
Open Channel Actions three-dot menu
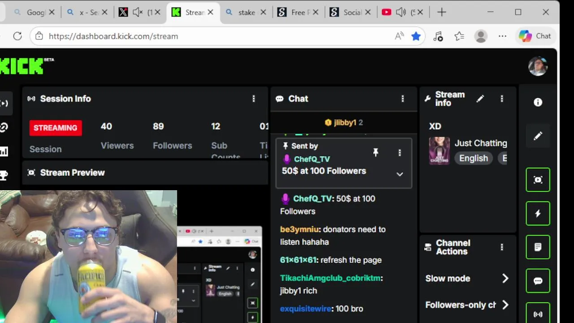tap(502, 247)
